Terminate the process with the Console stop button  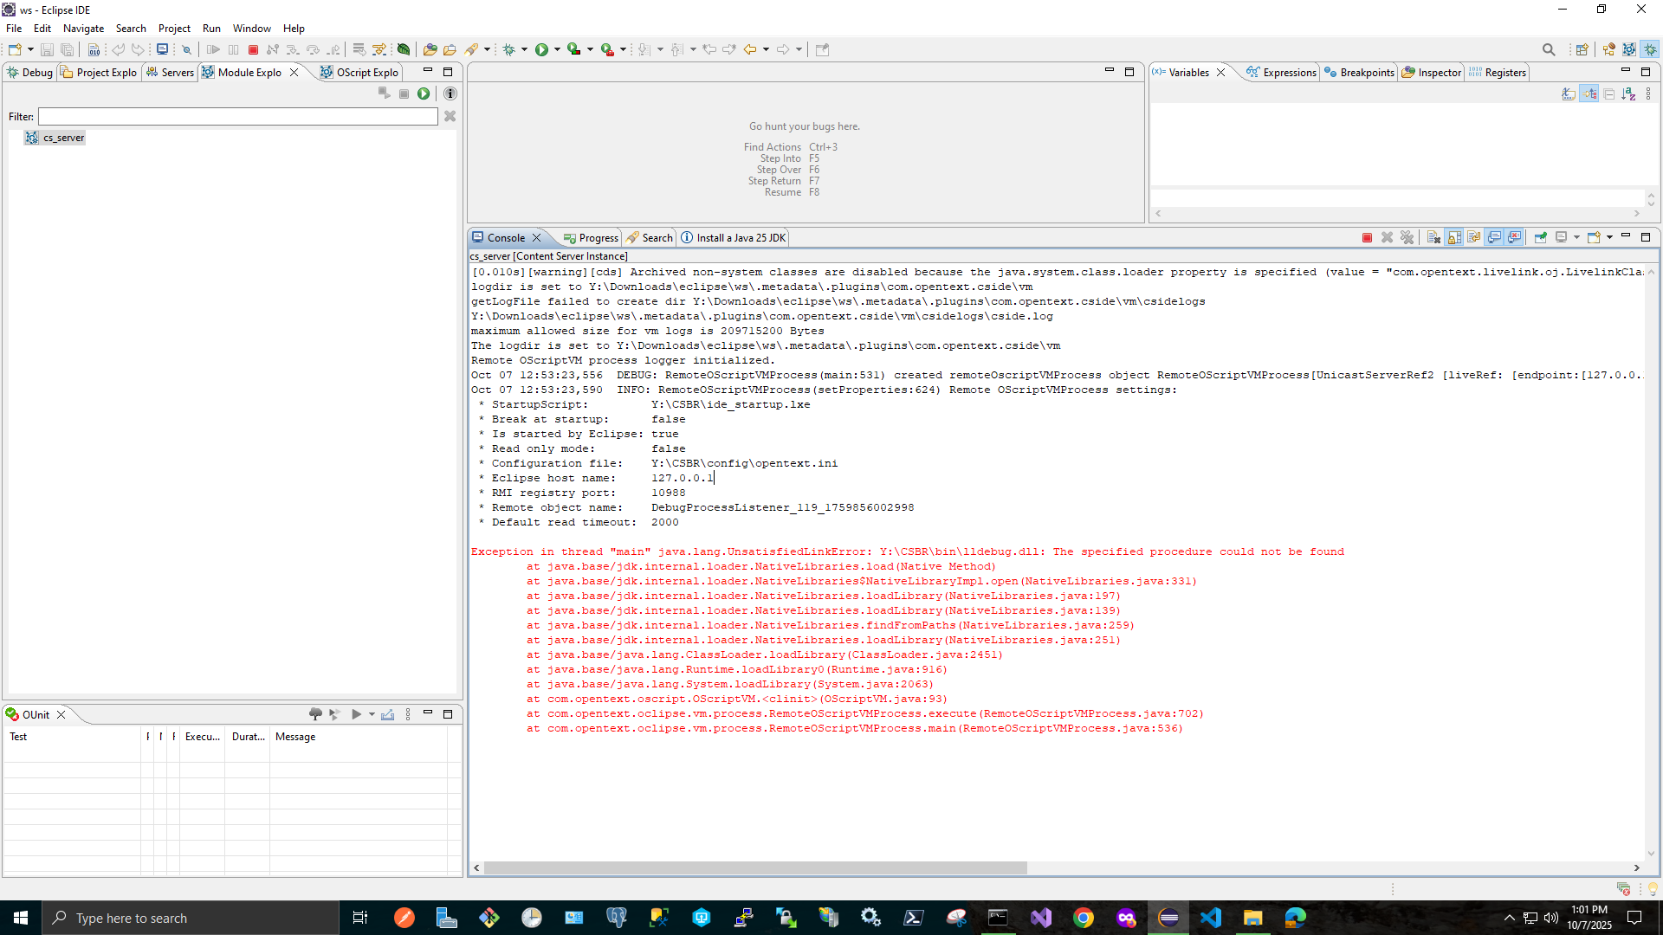1367,237
